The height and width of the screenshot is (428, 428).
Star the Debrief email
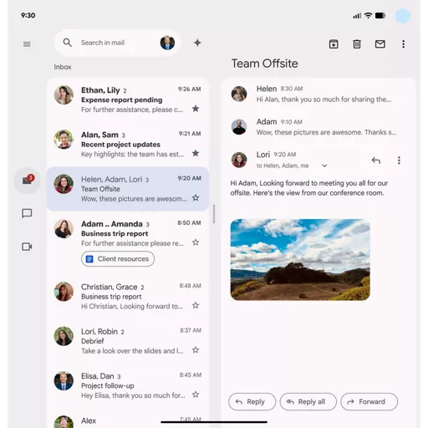(x=196, y=350)
